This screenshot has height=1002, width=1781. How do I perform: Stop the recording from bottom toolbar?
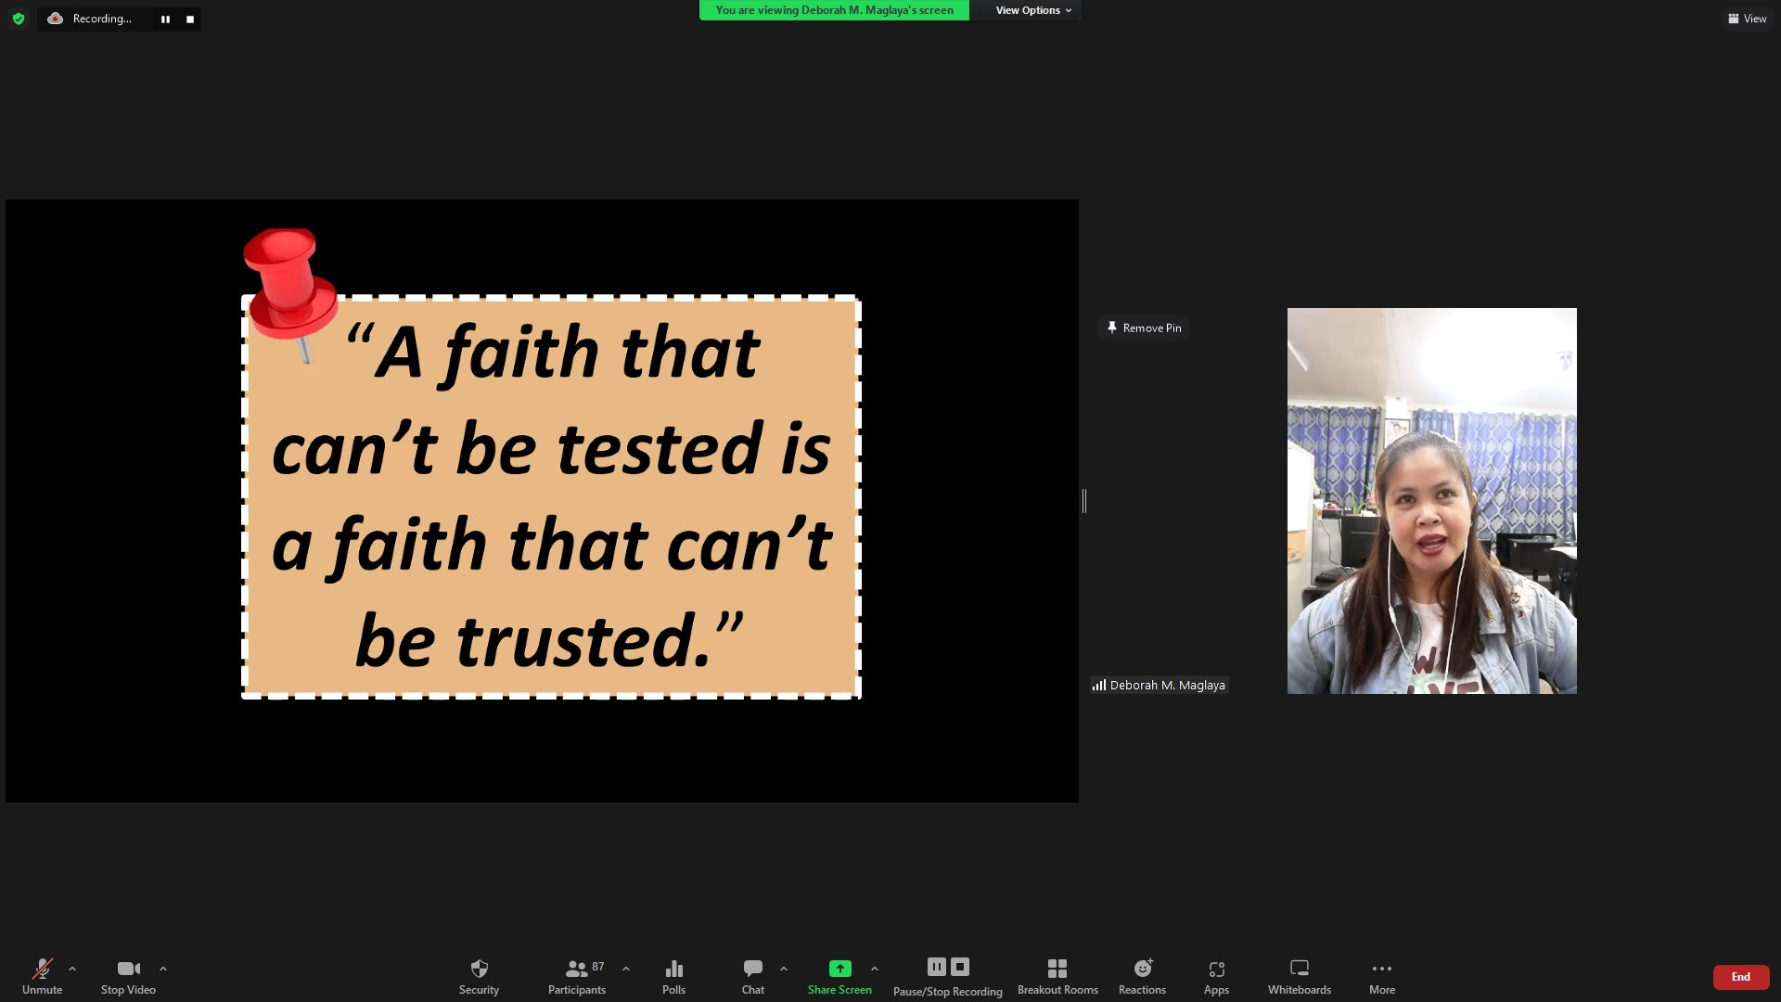point(960,967)
